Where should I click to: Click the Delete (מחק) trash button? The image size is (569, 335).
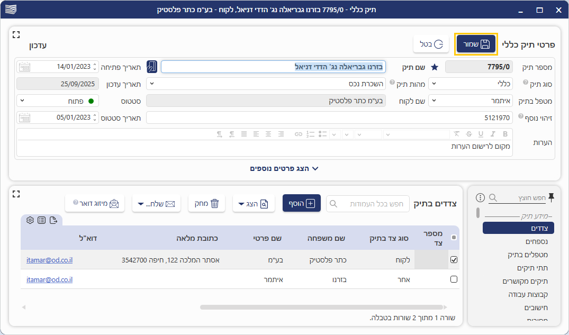[206, 203]
